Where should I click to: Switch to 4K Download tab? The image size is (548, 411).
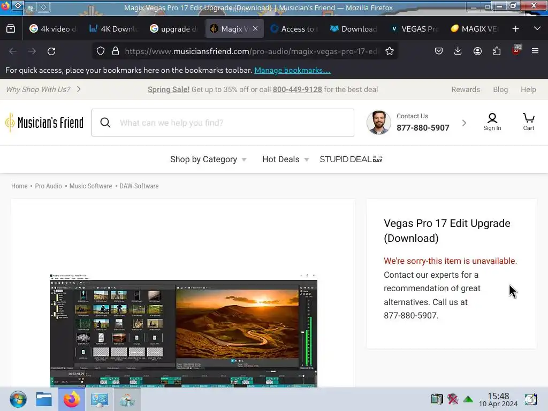(x=113, y=29)
